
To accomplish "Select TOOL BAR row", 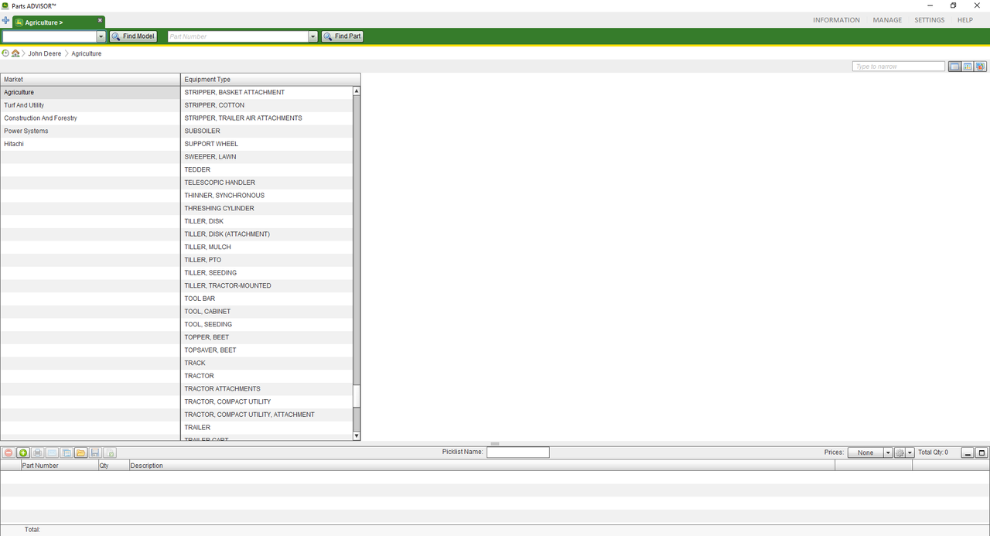I will tap(267, 299).
